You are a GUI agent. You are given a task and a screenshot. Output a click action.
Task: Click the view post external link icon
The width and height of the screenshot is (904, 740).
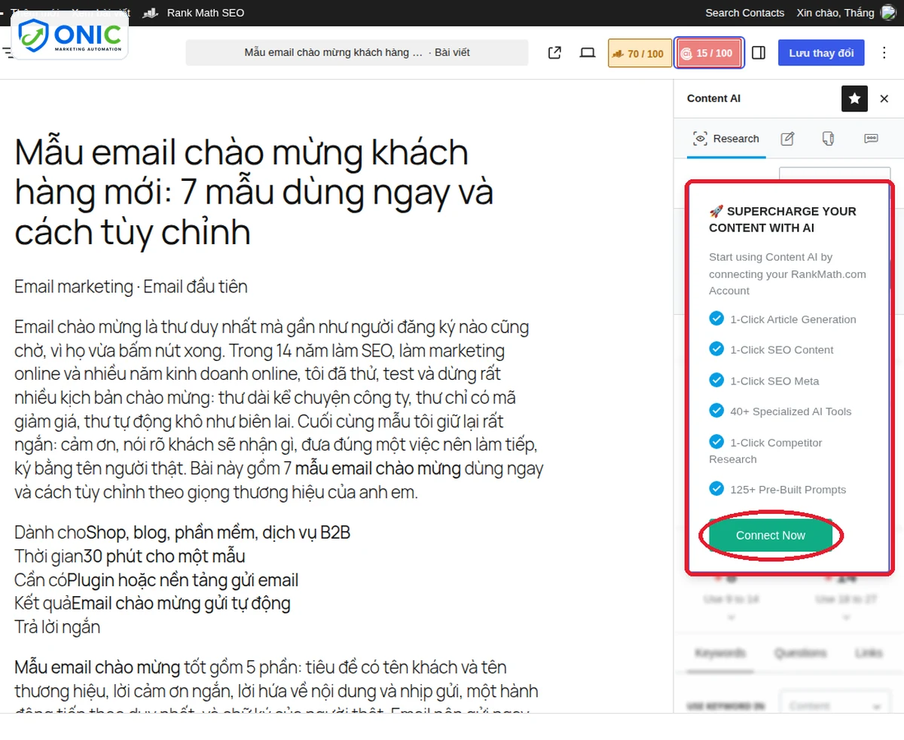[x=554, y=53]
